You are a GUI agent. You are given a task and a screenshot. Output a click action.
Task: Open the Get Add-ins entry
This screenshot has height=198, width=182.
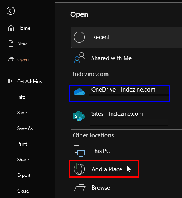(30, 81)
